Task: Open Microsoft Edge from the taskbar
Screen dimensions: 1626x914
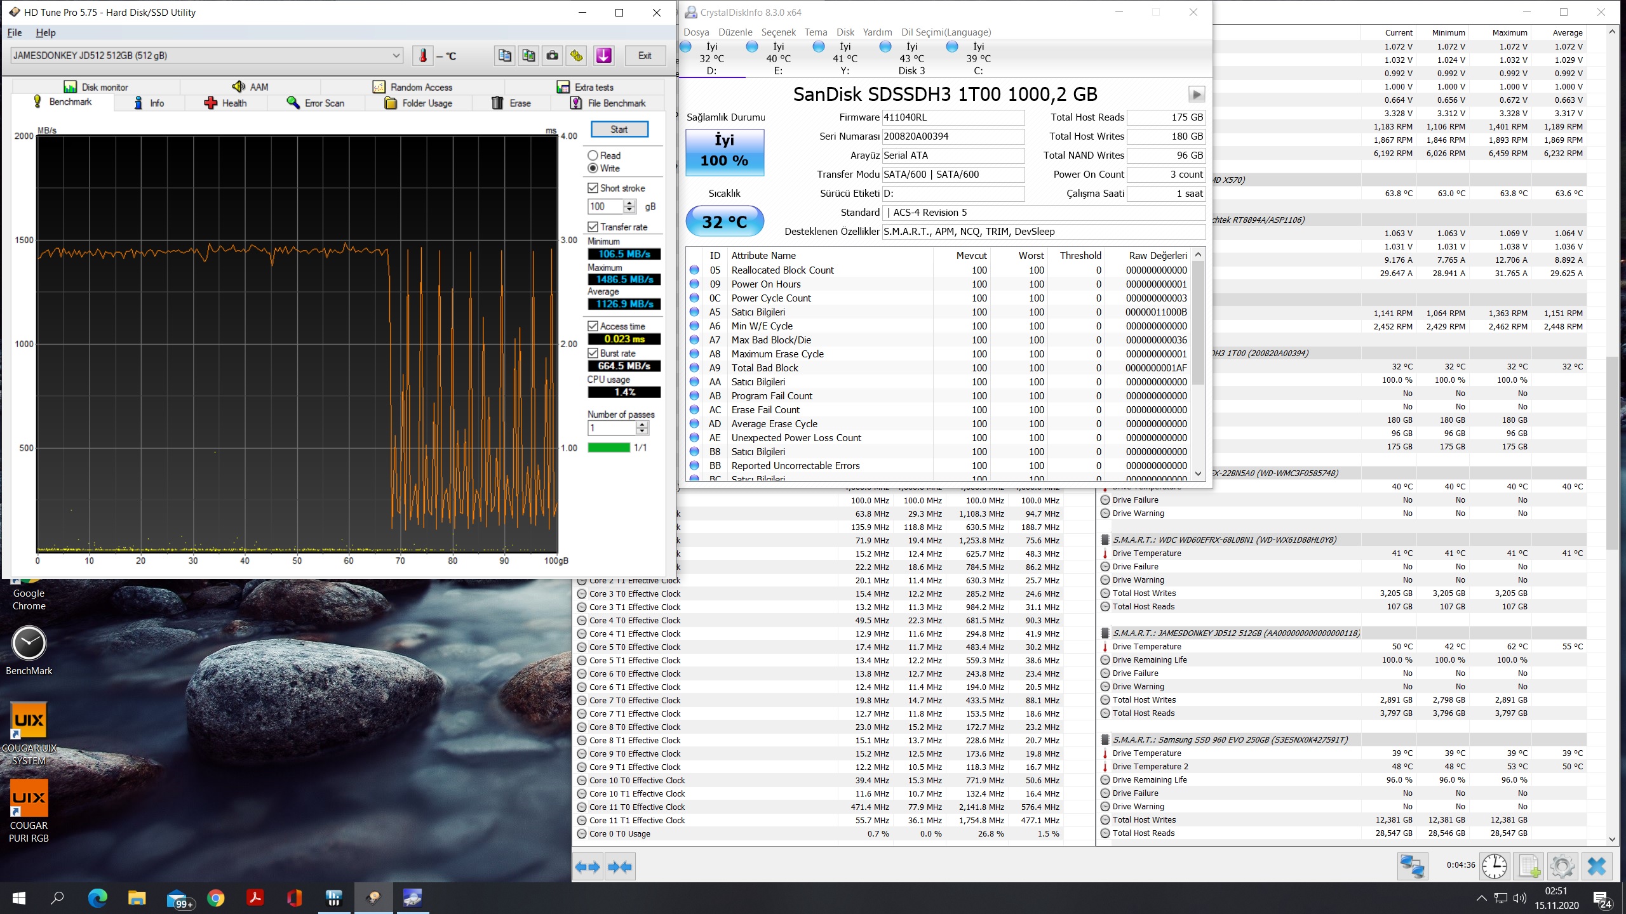Action: point(97,897)
